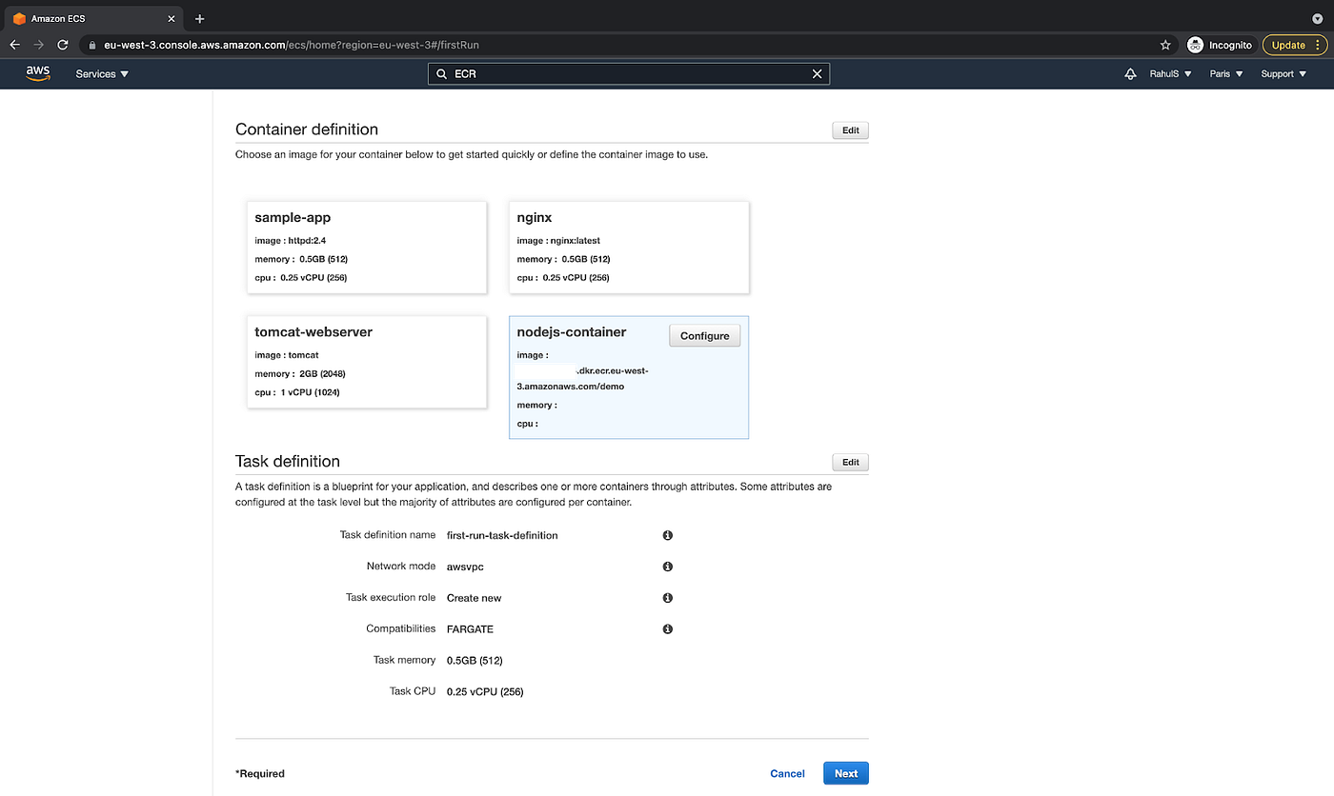Click the Create new execution role value

pos(474,598)
